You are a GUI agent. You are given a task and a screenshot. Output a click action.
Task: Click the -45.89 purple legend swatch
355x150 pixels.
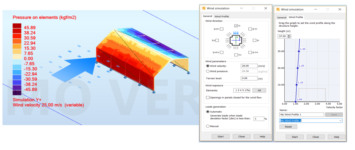pos(17,88)
